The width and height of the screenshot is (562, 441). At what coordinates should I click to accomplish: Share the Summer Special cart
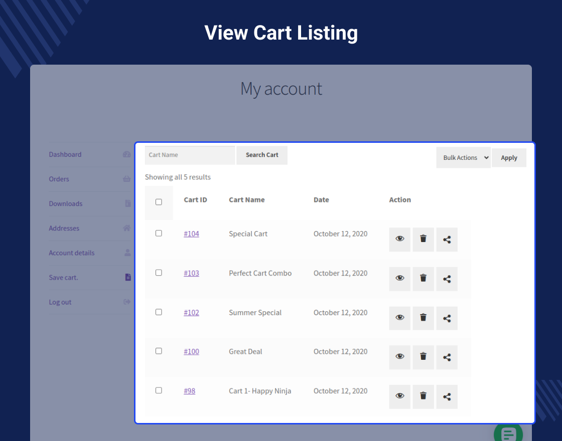click(x=447, y=318)
